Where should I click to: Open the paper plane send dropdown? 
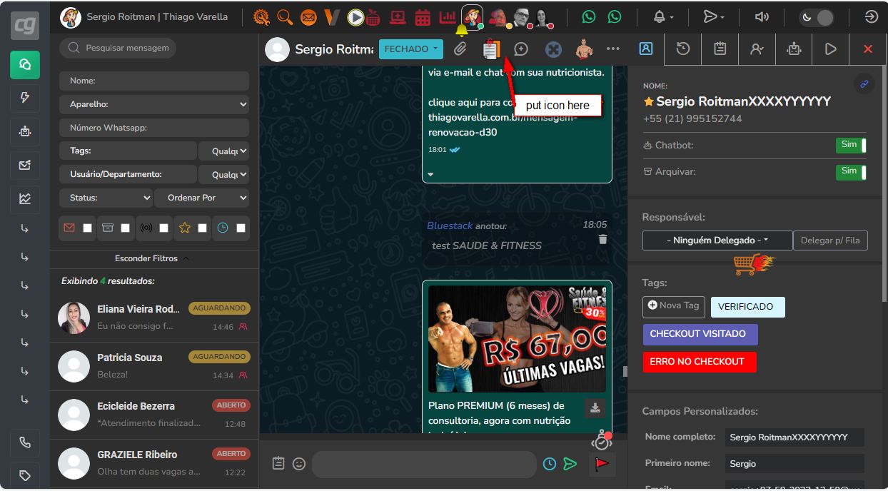coord(714,17)
